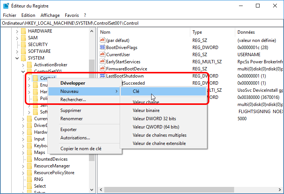Click the RNG folder icon
284x194 pixels.
[x=29, y=179]
